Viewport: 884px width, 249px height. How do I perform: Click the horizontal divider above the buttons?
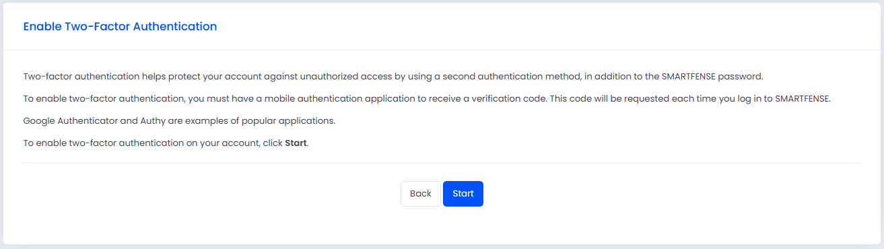442,163
